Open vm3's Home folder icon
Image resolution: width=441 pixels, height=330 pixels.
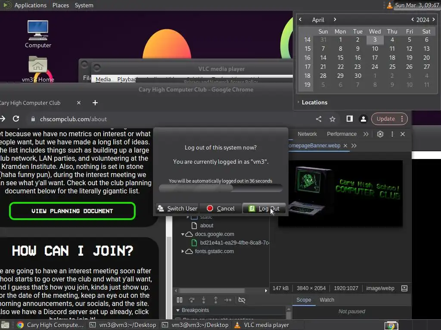[38, 69]
